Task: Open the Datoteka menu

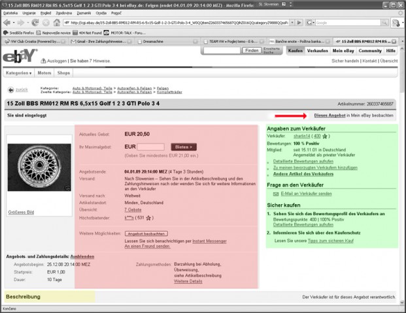Action: point(10,13)
